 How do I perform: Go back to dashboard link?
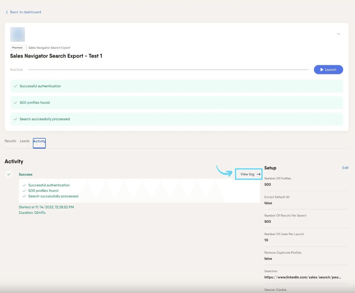(23, 12)
